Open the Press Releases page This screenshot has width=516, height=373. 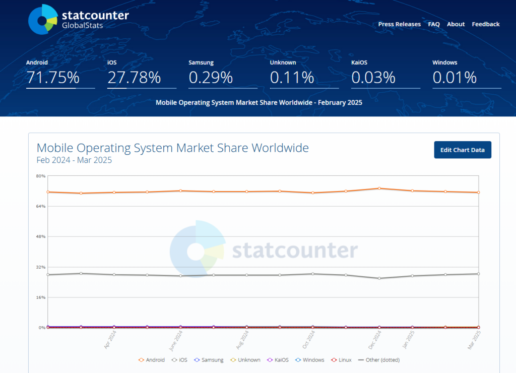pyautogui.click(x=399, y=24)
